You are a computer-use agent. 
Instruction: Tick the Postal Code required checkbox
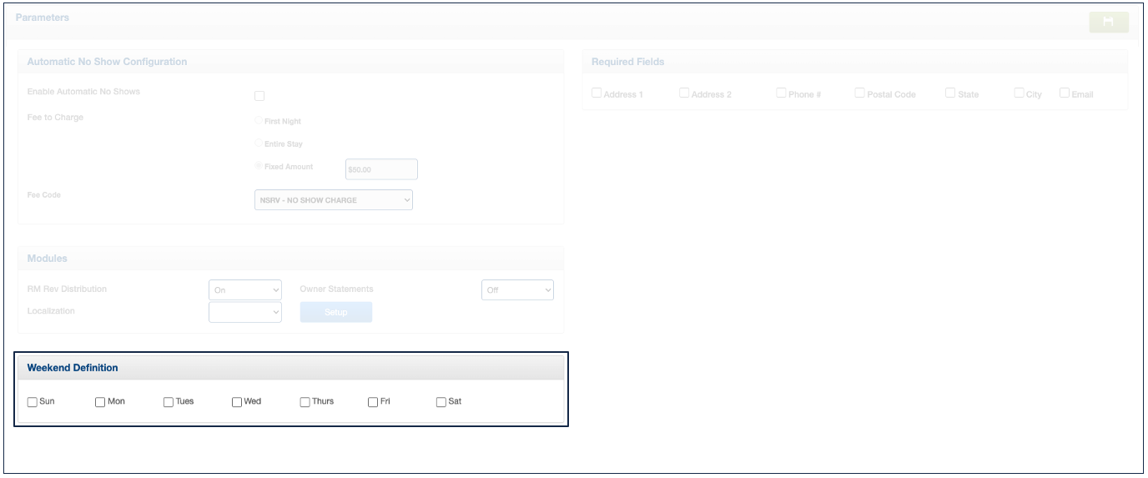pos(859,93)
